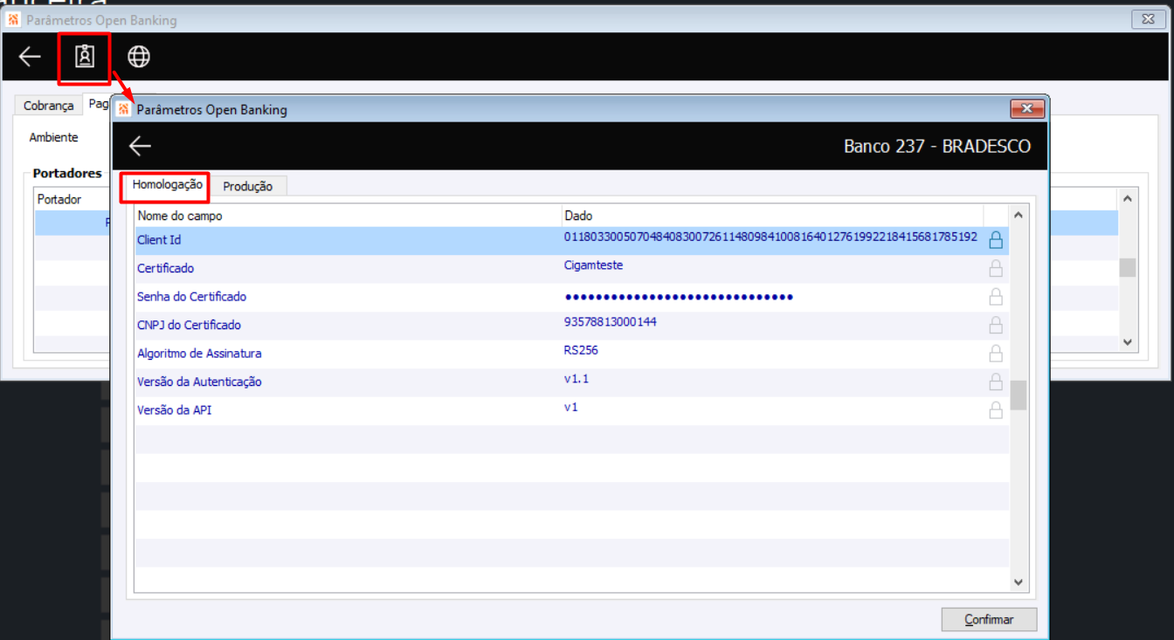
Task: Click the lock for Versão da Autenticação
Action: click(995, 382)
